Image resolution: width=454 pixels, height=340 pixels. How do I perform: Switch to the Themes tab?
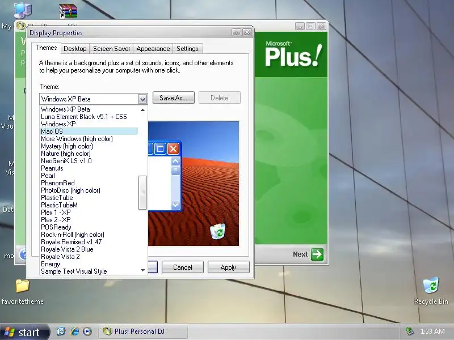(x=46, y=48)
